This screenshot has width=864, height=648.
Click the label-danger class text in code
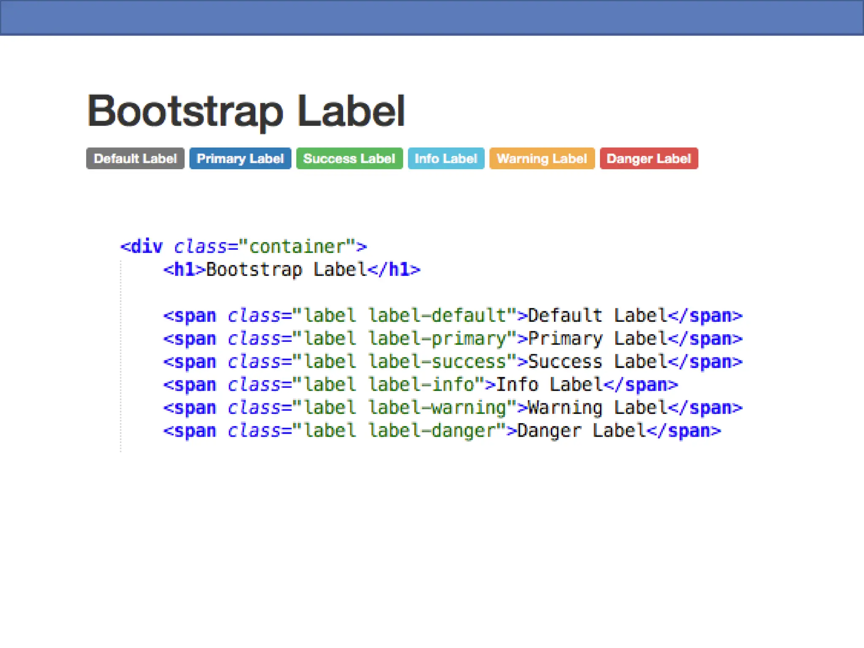[432, 431]
